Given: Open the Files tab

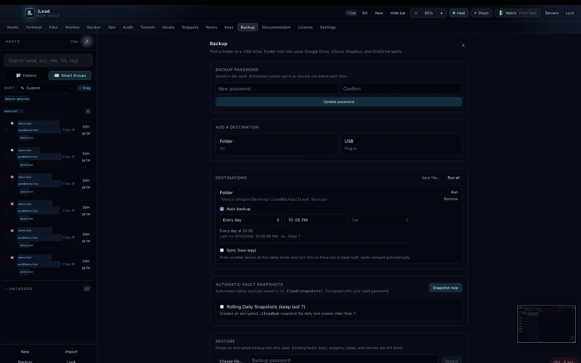Looking at the screenshot, I should click(53, 27).
